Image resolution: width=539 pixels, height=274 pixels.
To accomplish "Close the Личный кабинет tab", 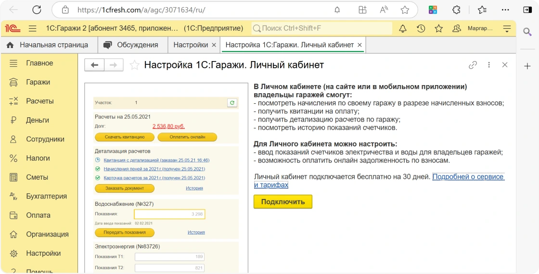I will (359, 45).
